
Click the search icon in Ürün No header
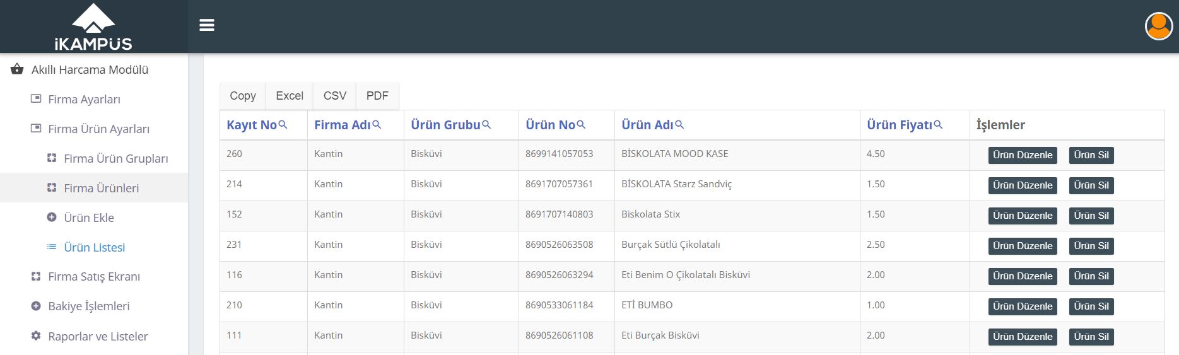pyautogui.click(x=581, y=125)
